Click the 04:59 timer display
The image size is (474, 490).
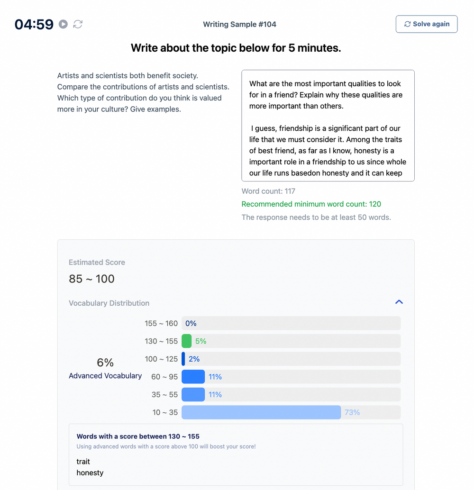(34, 24)
